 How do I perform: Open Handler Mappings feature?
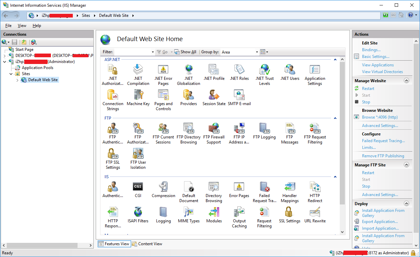290,192
